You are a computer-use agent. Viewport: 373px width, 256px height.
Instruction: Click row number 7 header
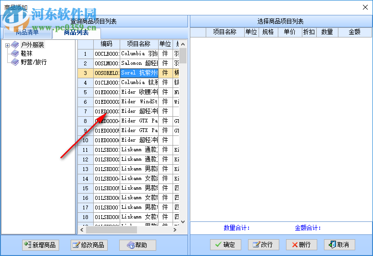click(x=86, y=111)
